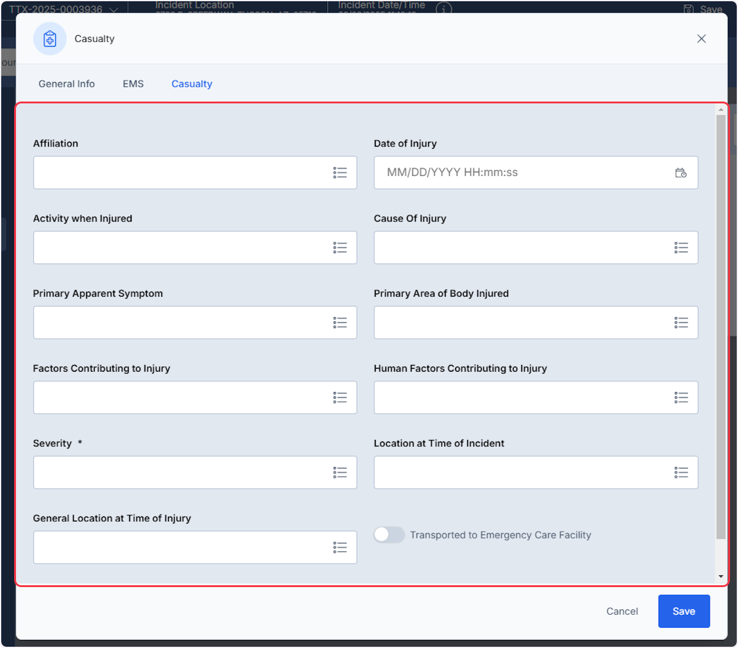Screen dimensions: 738x648
Task: Click the Cause Of Injury field
Action: [x=536, y=248]
